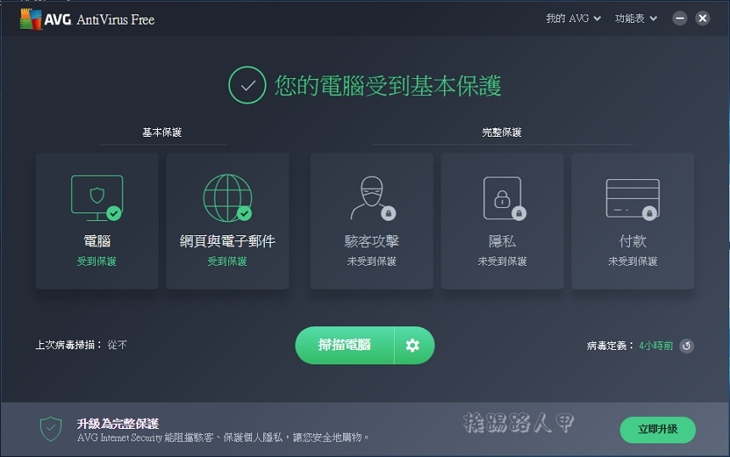Click the upgrade shield icon in bottom banner
Viewport: 730px width, 457px height.
tap(51, 429)
